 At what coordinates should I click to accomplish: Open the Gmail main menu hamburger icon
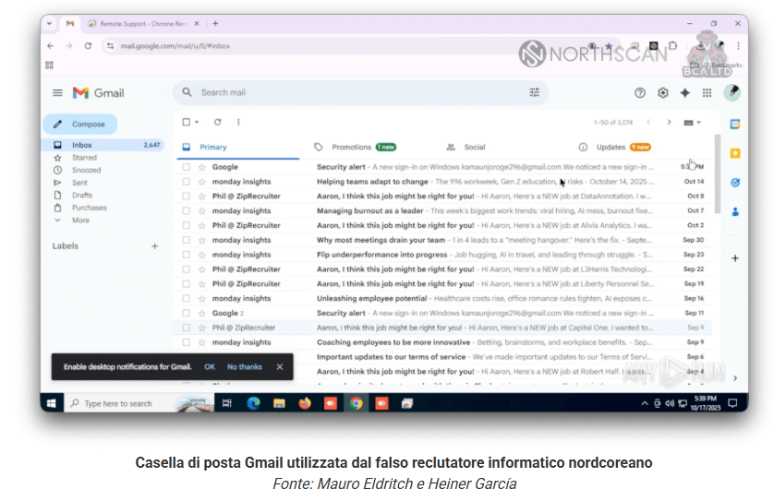coord(57,92)
